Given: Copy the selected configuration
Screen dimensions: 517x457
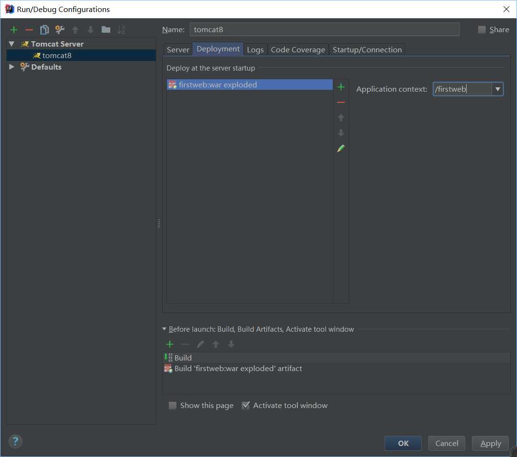Looking at the screenshot, I should 45,30.
